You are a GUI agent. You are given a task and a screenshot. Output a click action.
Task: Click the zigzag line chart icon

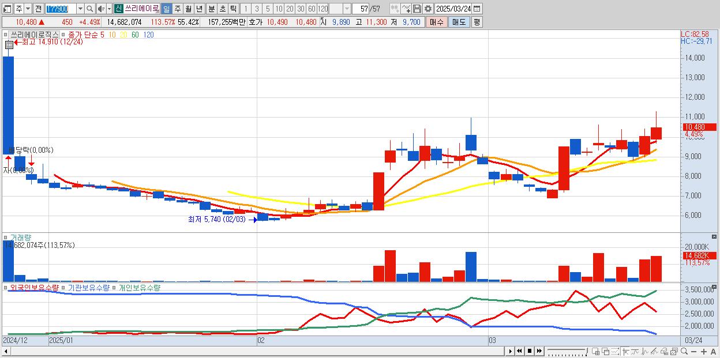[x=645, y=351]
